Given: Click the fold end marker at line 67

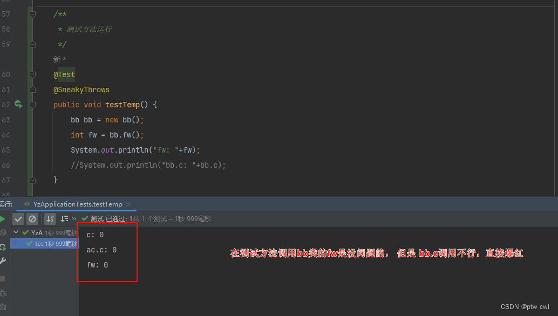Looking at the screenshot, I should coord(33,180).
